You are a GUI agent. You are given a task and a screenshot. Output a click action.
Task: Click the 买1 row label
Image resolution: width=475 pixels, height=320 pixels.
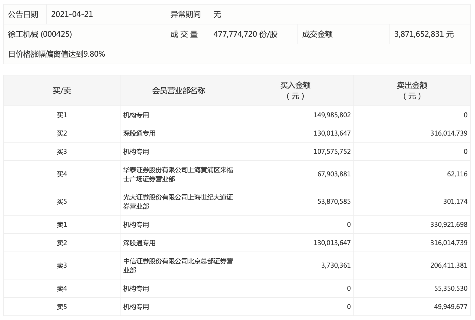click(62, 115)
